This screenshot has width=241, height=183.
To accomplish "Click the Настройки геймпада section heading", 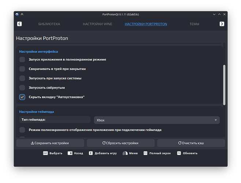I will click(37, 112).
